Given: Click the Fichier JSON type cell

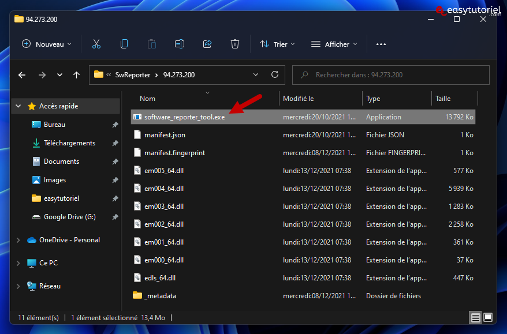Looking at the screenshot, I should click(x=385, y=135).
